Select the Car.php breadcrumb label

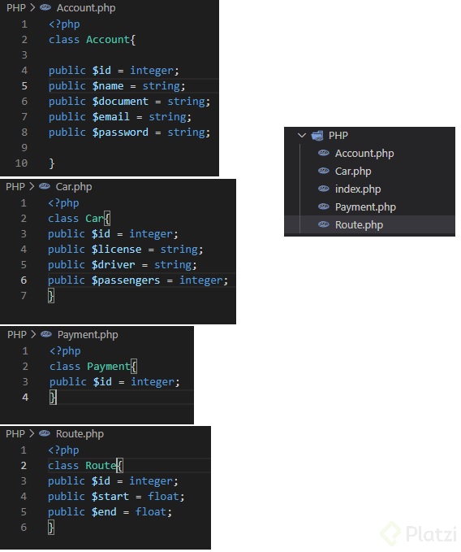[x=74, y=187]
